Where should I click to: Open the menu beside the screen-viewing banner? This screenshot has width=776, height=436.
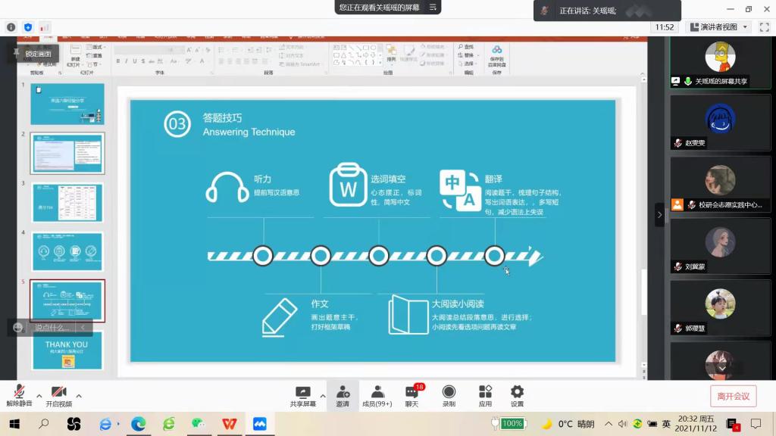pyautogui.click(x=433, y=8)
